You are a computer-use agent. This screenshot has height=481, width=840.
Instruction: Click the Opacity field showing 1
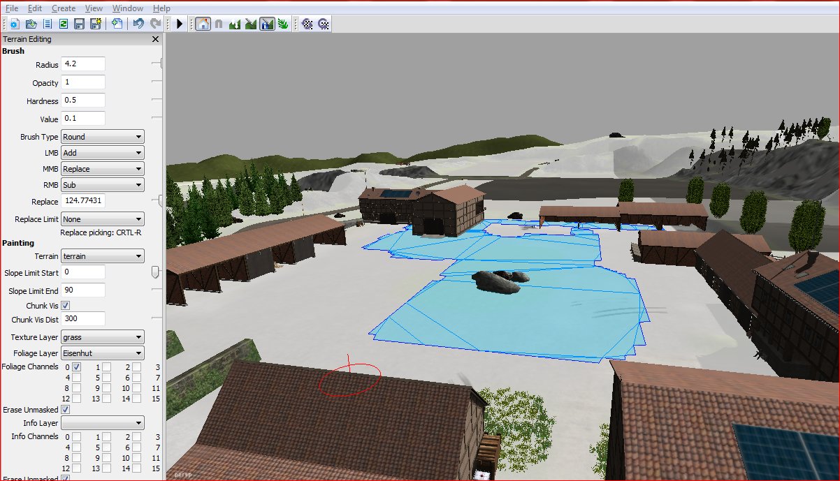coord(83,82)
